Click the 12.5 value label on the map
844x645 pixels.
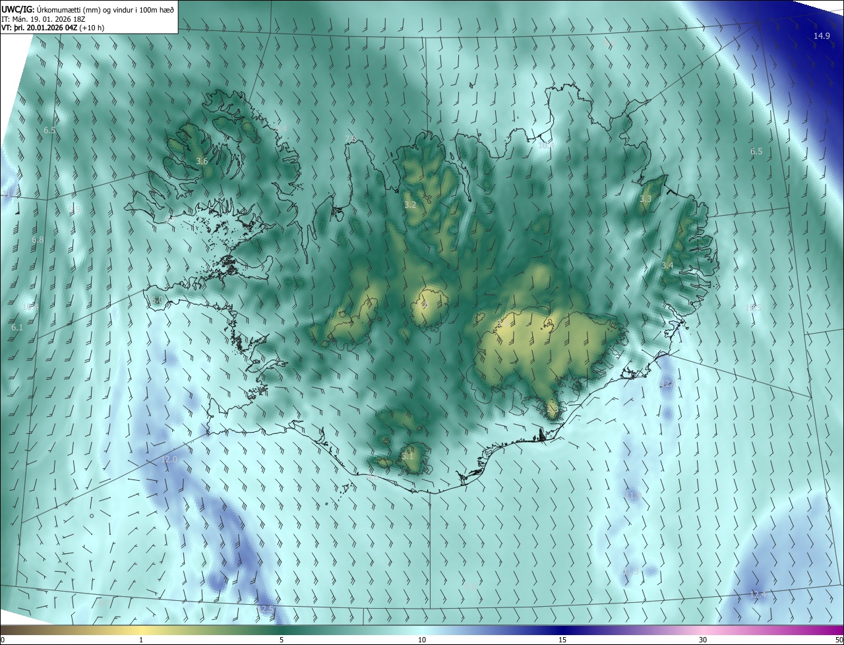(x=266, y=608)
